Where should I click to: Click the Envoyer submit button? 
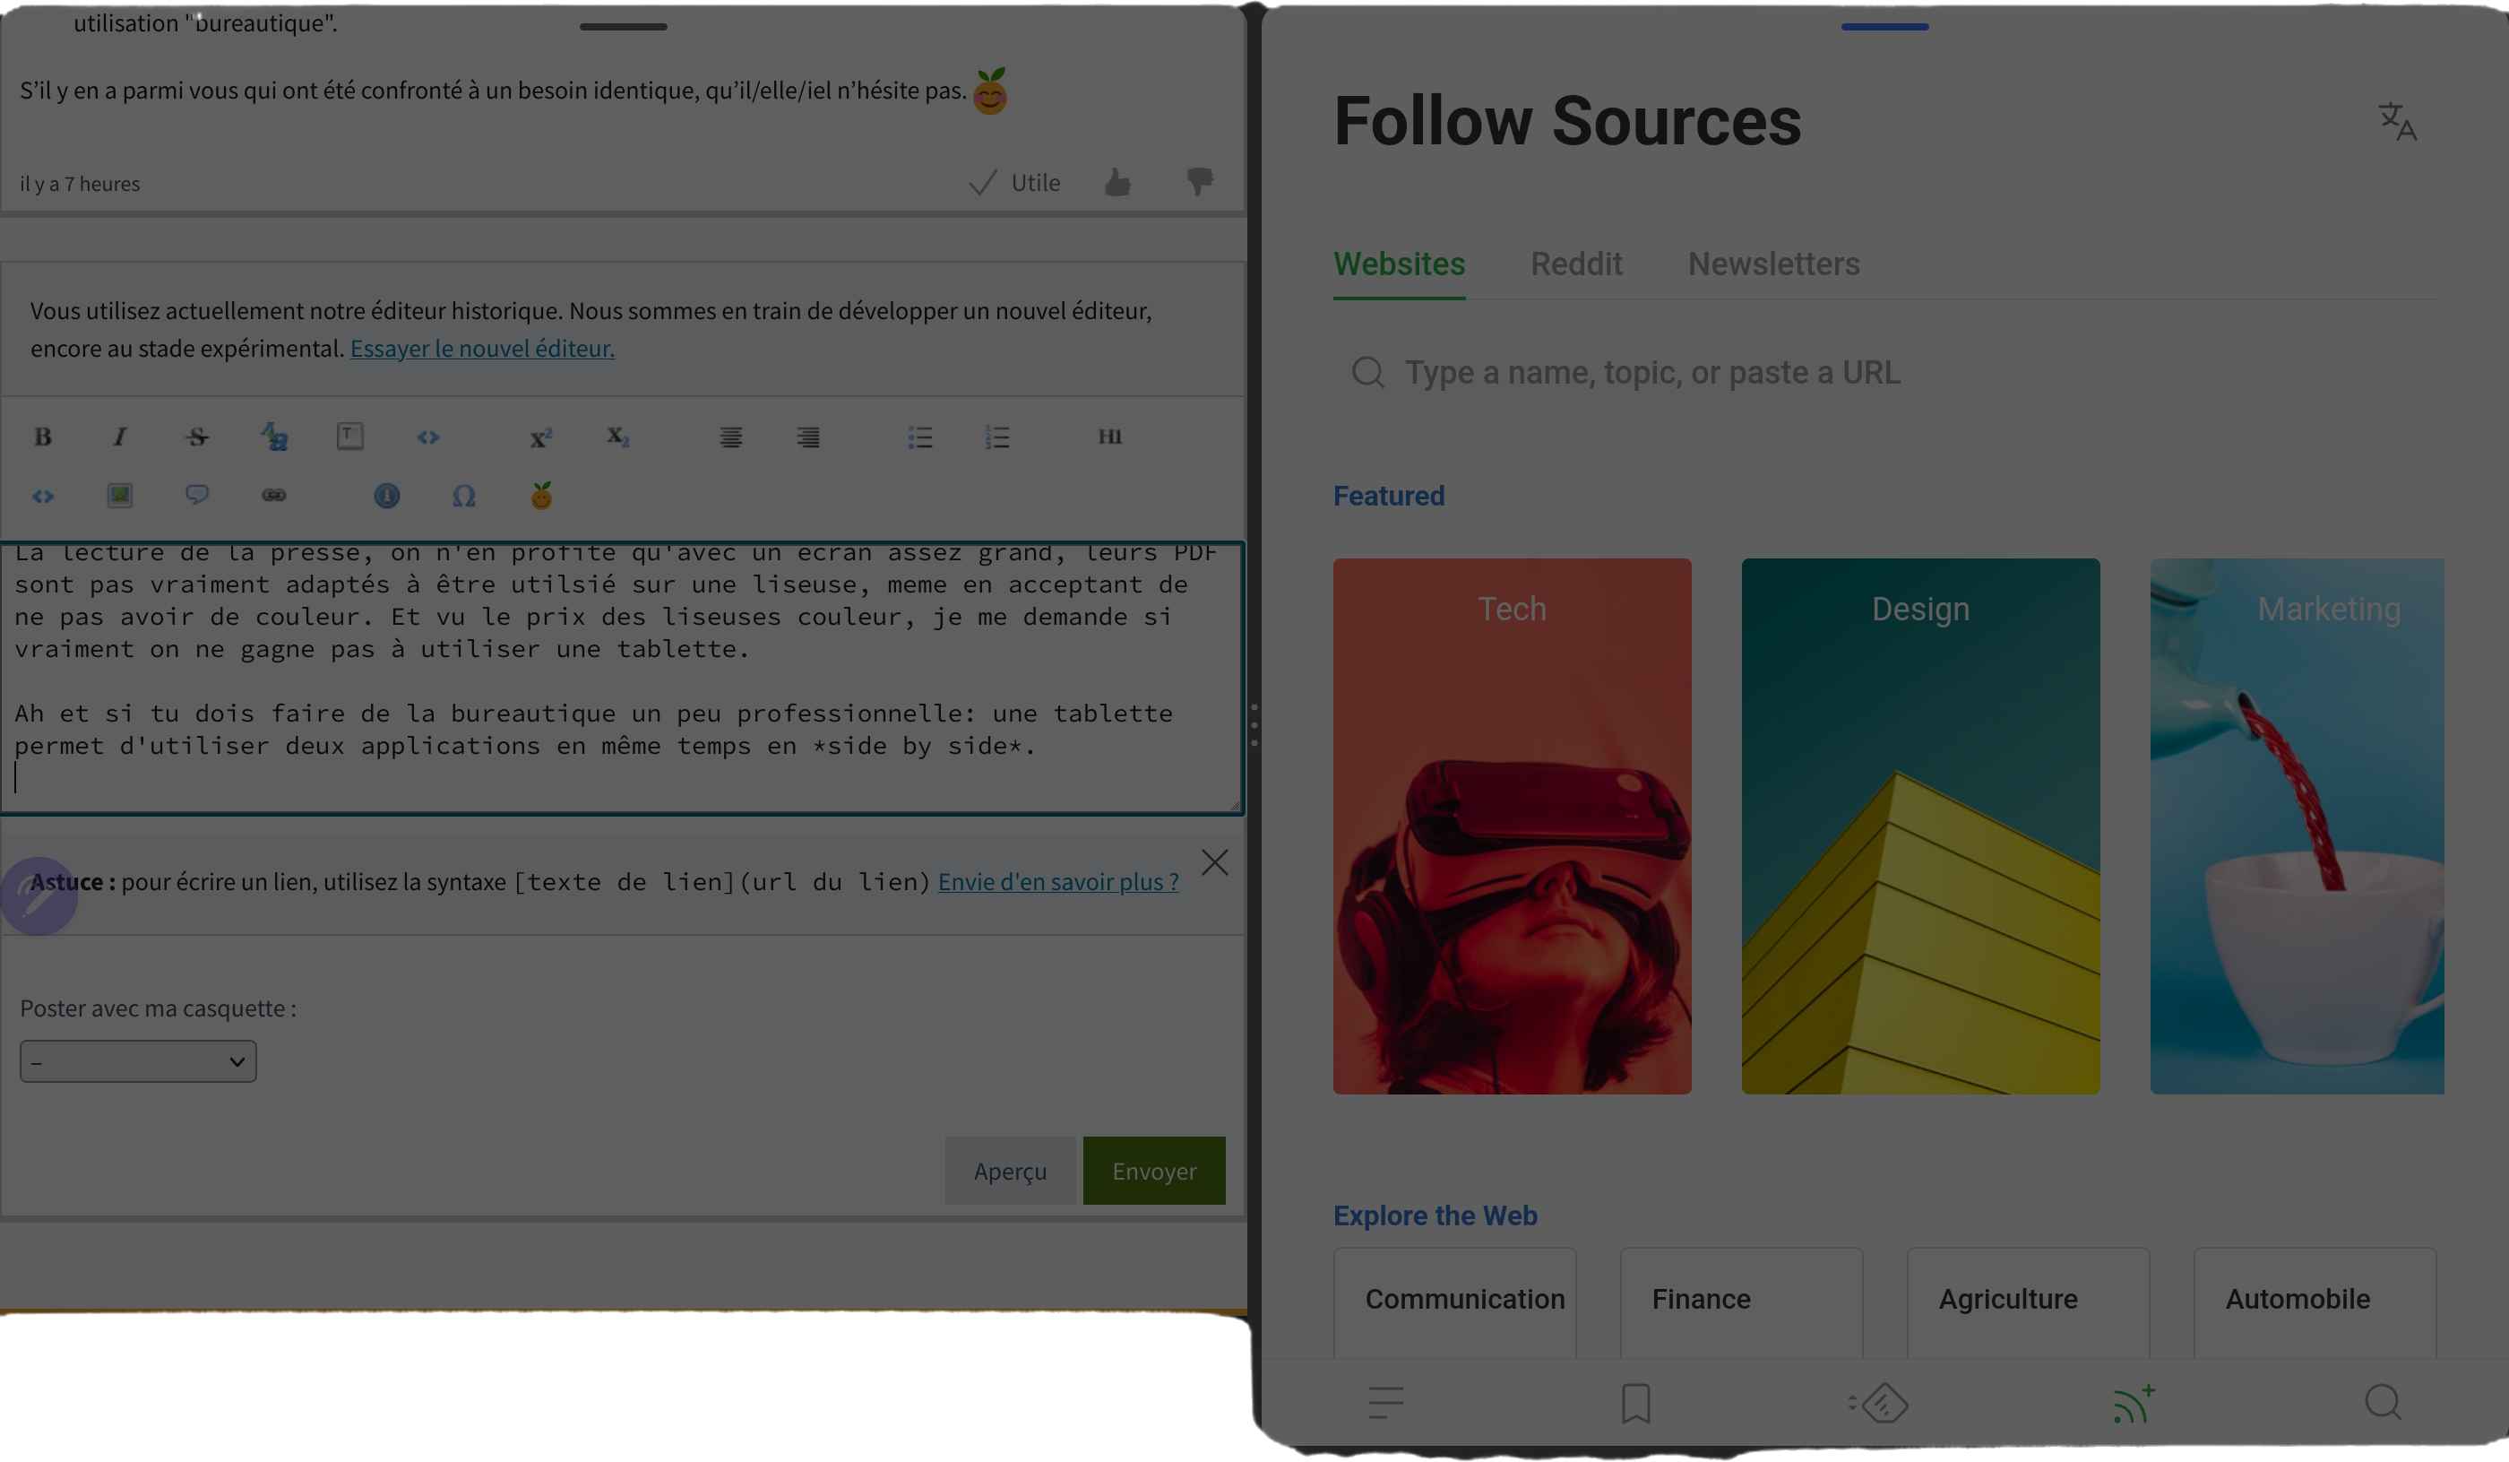(x=1155, y=1170)
